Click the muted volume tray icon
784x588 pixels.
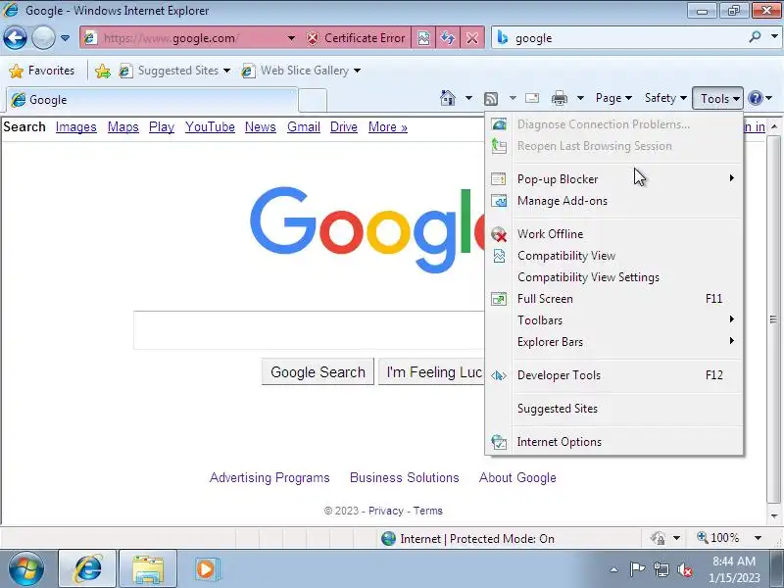[x=685, y=569]
